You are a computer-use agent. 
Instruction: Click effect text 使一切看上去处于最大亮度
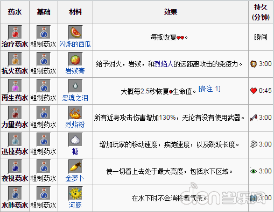[144, 171]
